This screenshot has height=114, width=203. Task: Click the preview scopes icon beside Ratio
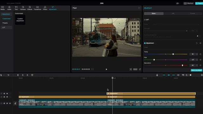coord(131,69)
